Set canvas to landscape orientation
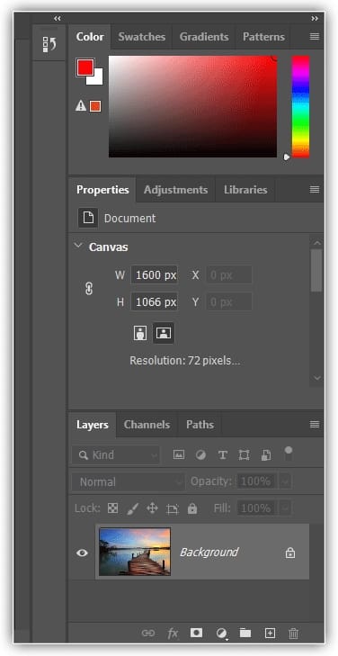Image resolution: width=338 pixels, height=656 pixels. [x=164, y=333]
